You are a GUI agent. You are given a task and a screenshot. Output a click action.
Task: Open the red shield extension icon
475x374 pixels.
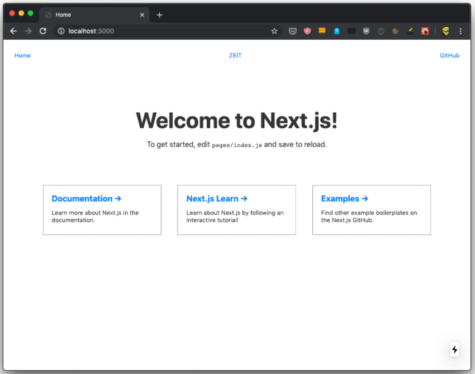coord(307,31)
